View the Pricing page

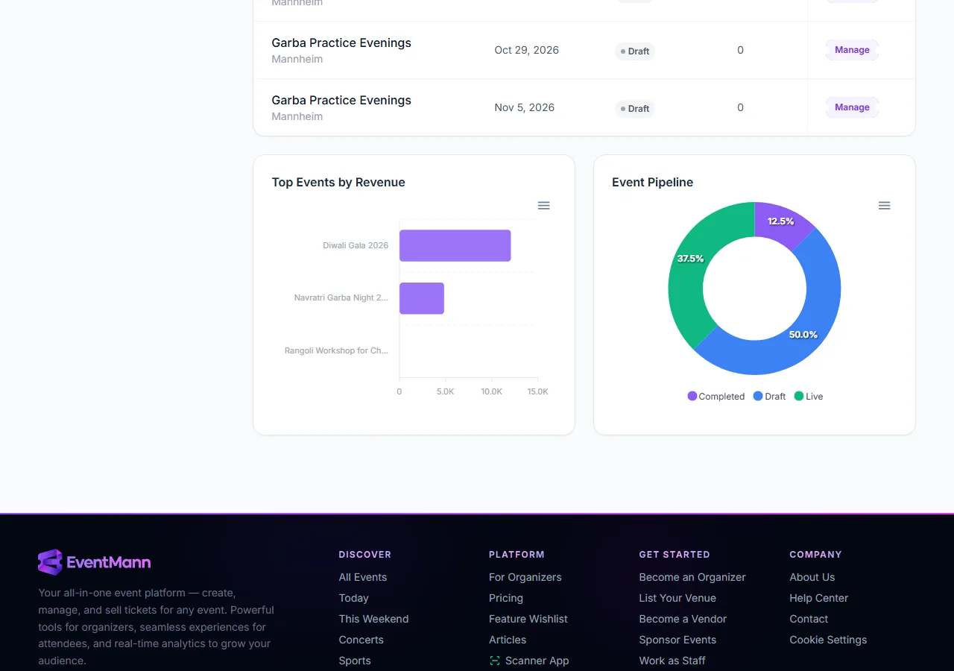point(506,598)
